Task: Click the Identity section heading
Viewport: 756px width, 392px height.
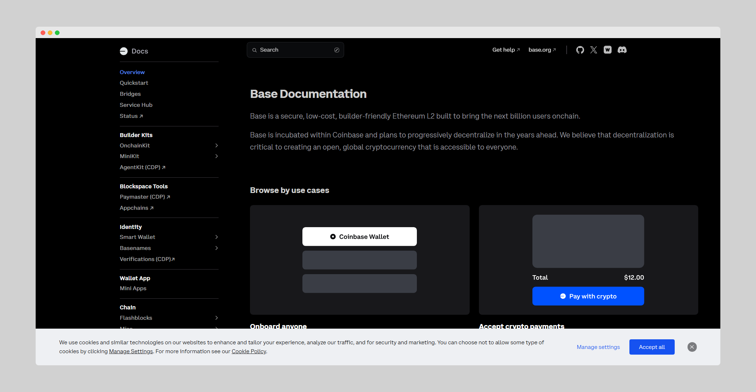Action: 131,227
